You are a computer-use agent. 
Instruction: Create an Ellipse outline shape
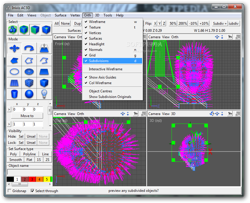14,72
